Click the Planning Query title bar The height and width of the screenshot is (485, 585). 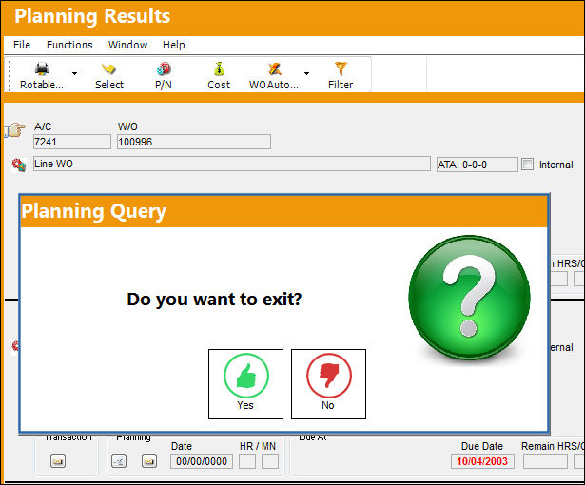pyautogui.click(x=283, y=211)
